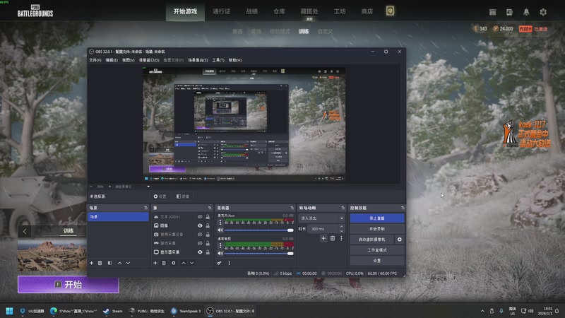Select 场景 item in Scenes list
Screen dimensions: 565x318
coord(118,217)
